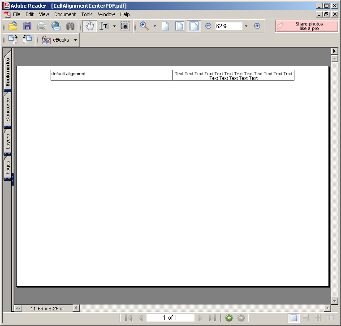Go to previous view green arrow
Screen dimensions: 341x326
(x=229, y=318)
